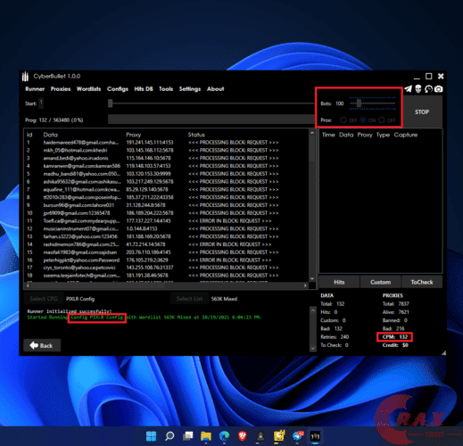Viewport: 463px width, 446px height.
Task: Click the runner list scroll-right arrow
Action: 305,285
